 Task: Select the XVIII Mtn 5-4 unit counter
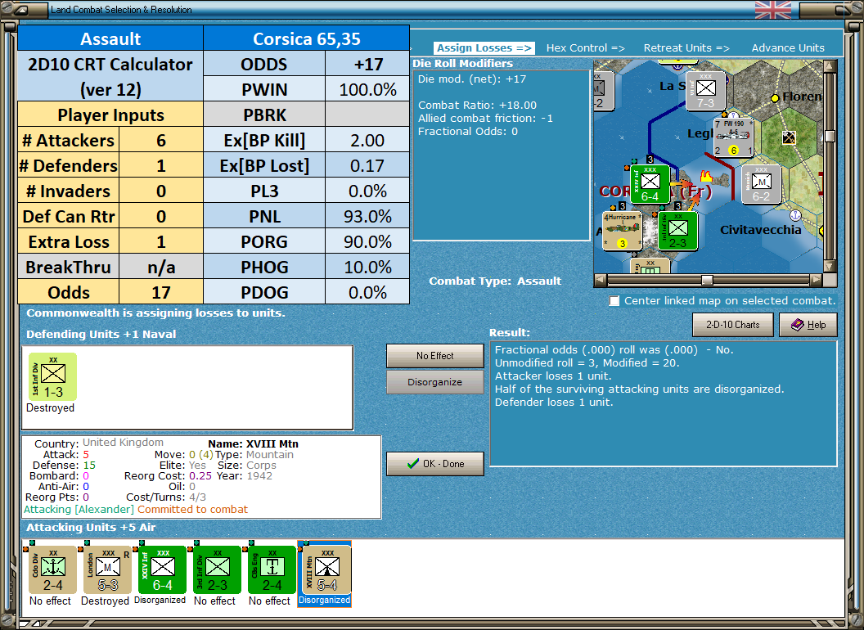326,570
